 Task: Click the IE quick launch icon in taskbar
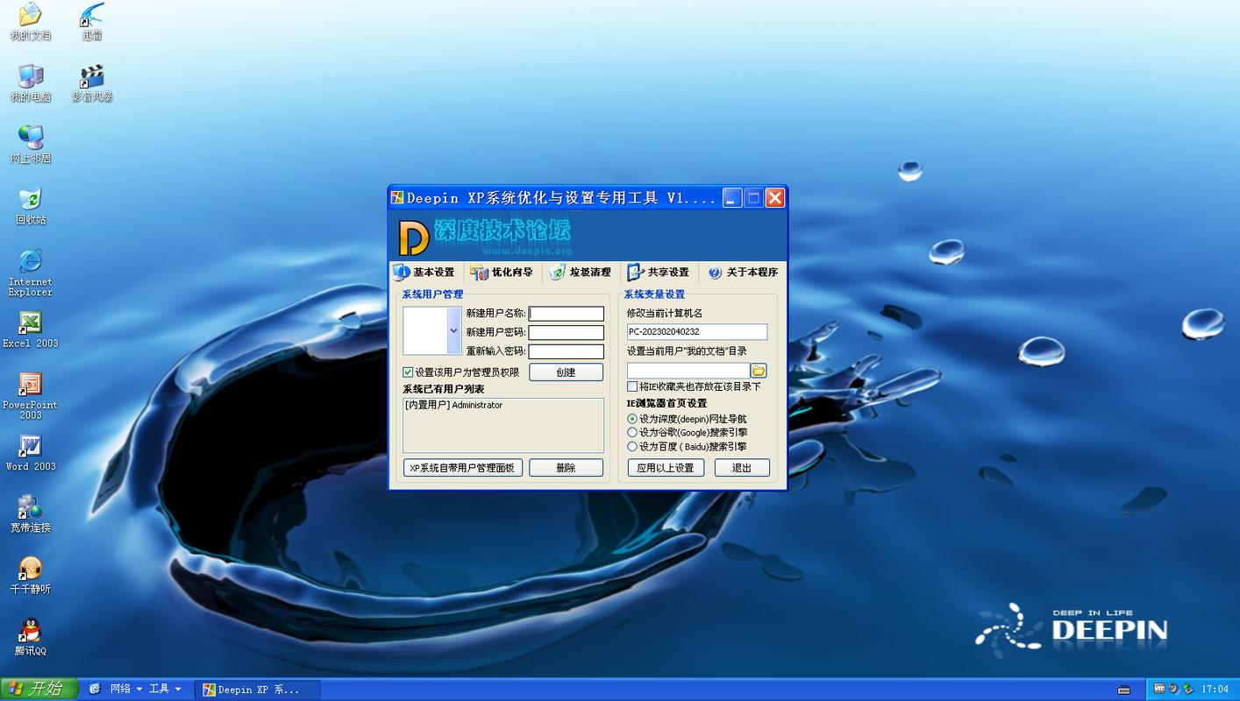(95, 689)
